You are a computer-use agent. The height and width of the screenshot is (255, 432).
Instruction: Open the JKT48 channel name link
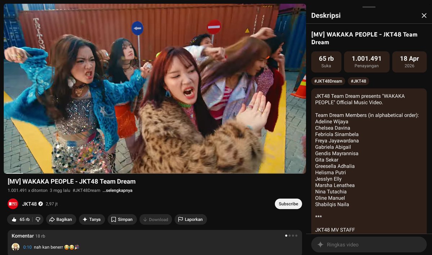pos(29,204)
